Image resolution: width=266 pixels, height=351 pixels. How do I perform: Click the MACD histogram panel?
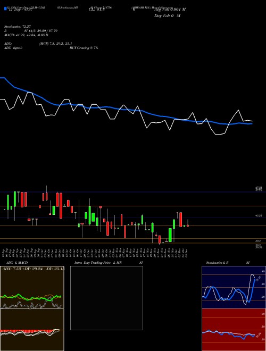click(32, 330)
